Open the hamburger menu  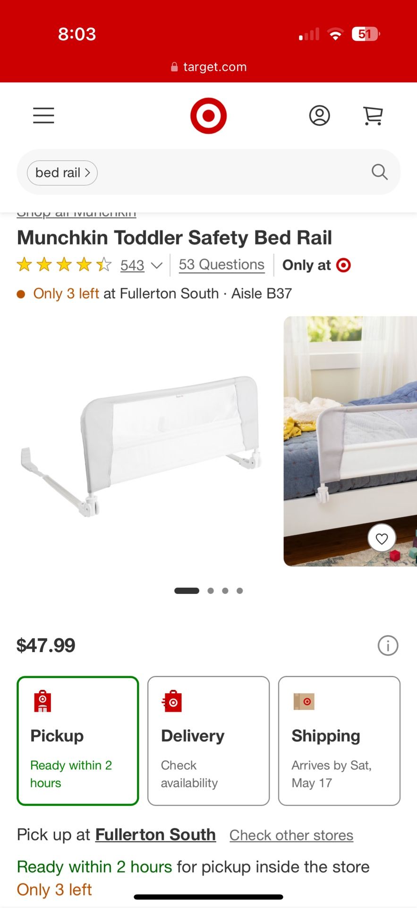pos(43,115)
